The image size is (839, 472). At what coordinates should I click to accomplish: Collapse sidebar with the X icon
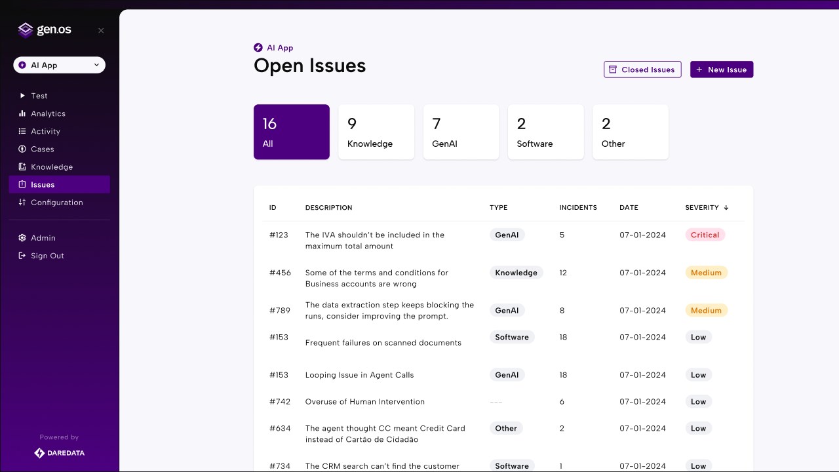(101, 31)
